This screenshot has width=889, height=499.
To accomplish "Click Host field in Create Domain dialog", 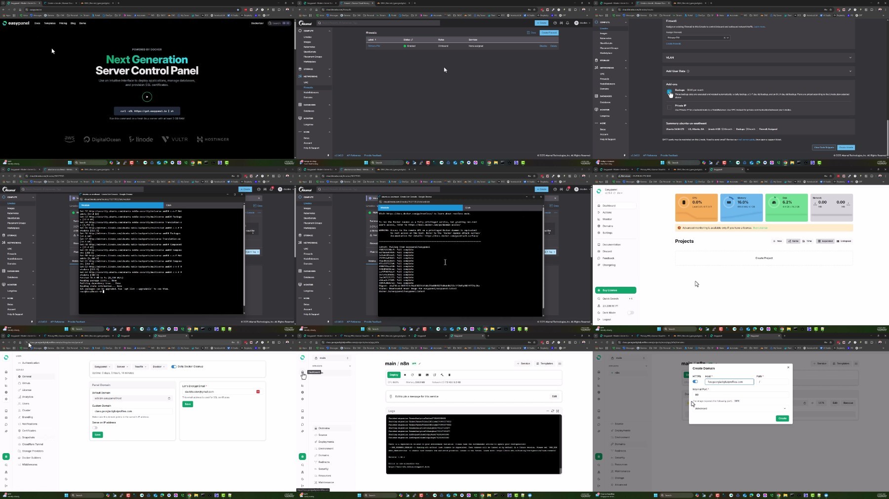I will (x=729, y=382).
